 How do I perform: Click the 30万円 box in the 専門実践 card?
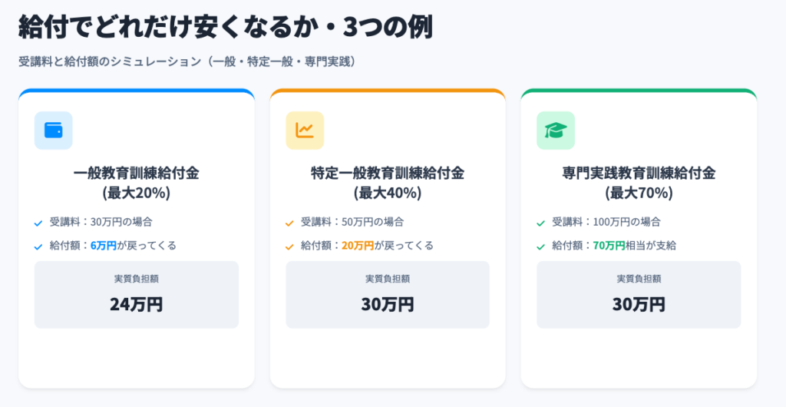[x=638, y=295]
